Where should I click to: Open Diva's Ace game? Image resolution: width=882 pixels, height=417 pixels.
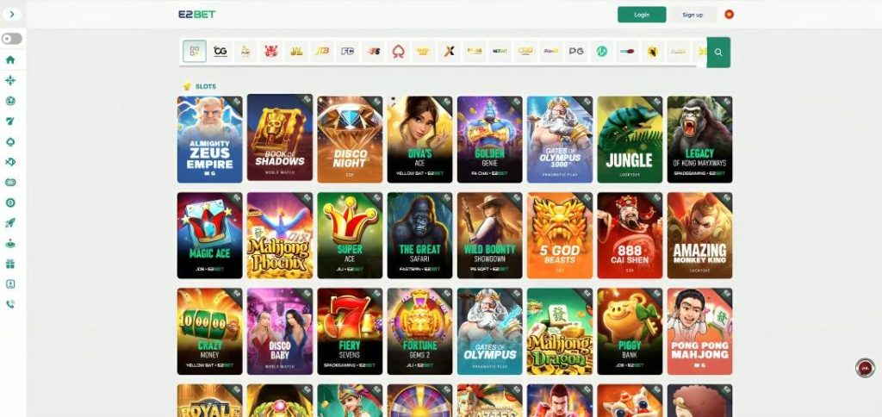pos(419,139)
